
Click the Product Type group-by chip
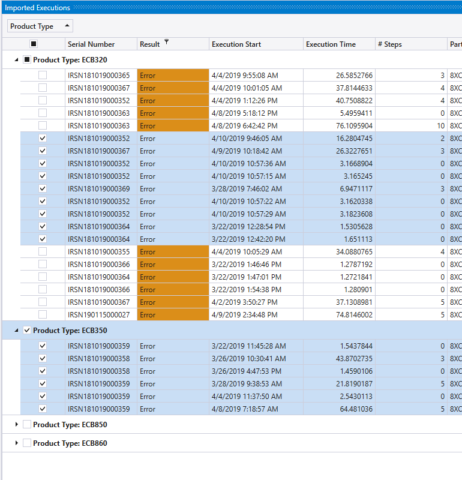coord(40,26)
